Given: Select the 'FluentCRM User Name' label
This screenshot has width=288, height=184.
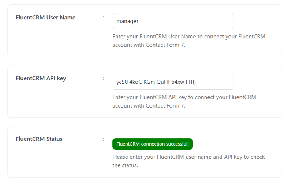Looking at the screenshot, I should click(x=45, y=18).
